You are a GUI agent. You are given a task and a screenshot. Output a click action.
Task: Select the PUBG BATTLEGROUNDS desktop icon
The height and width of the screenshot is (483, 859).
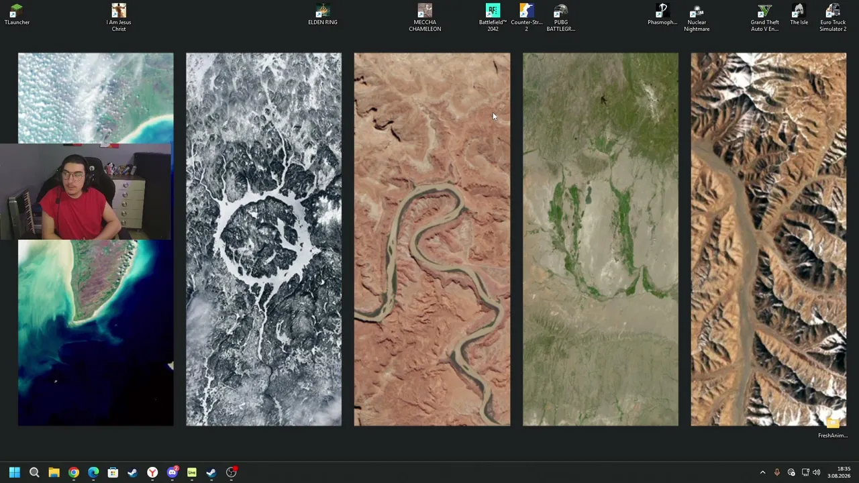(561, 17)
